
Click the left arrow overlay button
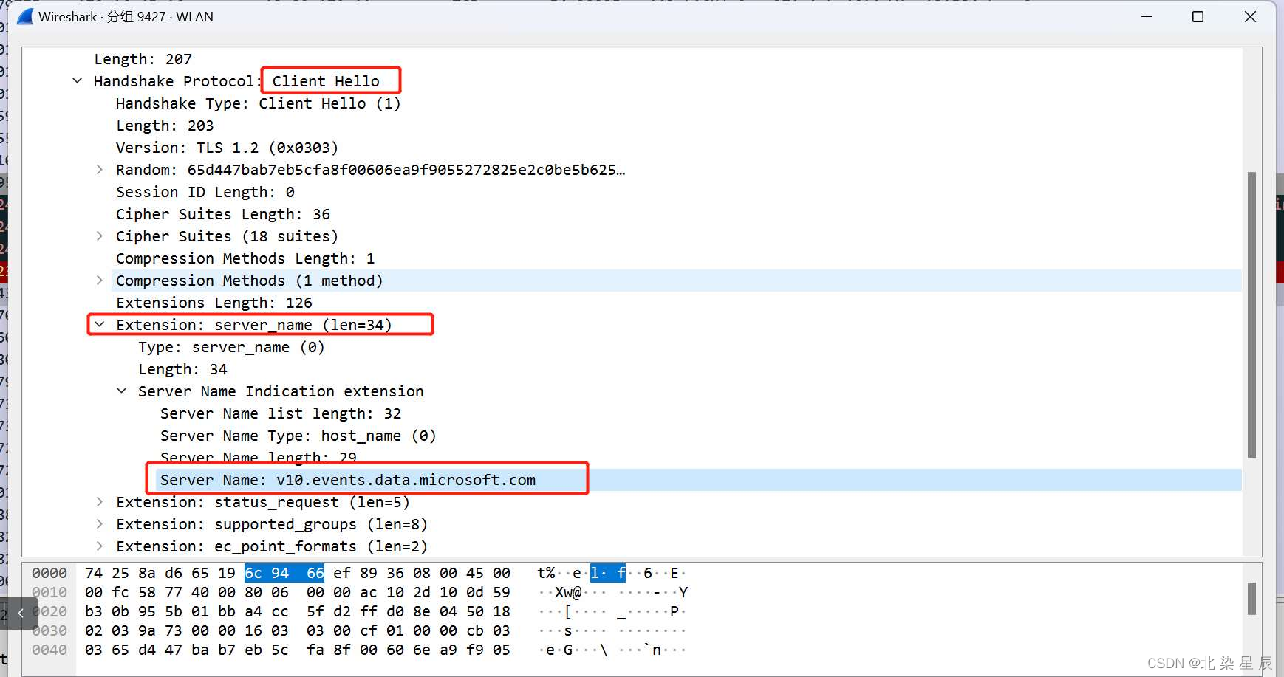[x=21, y=613]
